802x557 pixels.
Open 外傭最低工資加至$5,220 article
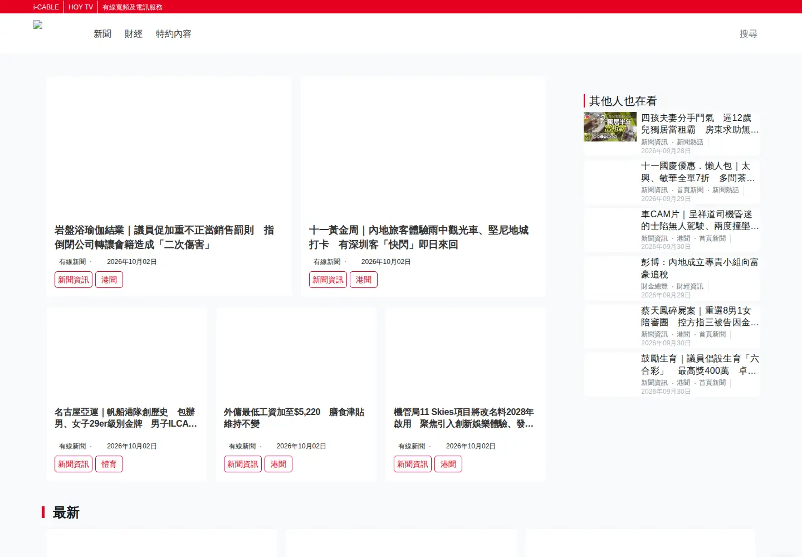294,418
